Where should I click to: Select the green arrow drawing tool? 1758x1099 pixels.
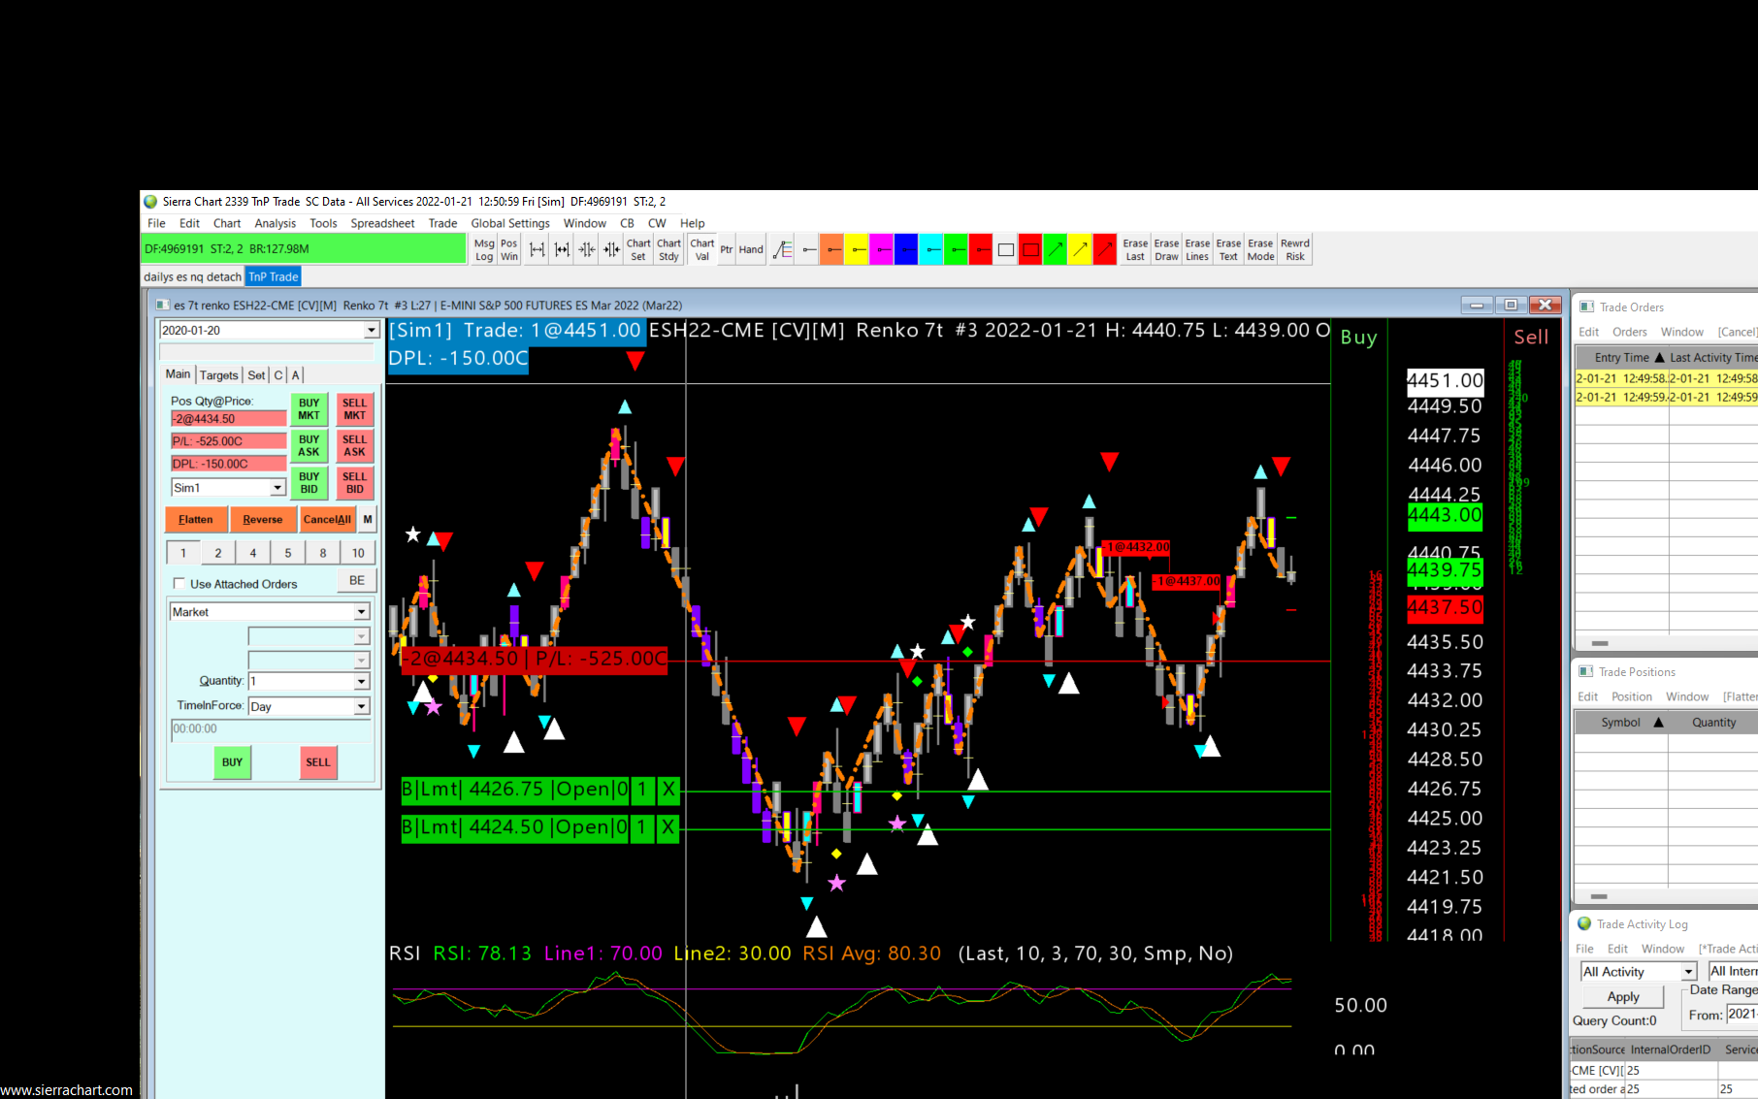click(1056, 249)
